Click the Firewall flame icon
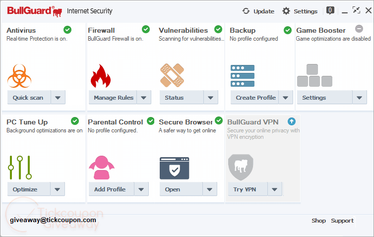Screen dimensions: 374x237 100,76
